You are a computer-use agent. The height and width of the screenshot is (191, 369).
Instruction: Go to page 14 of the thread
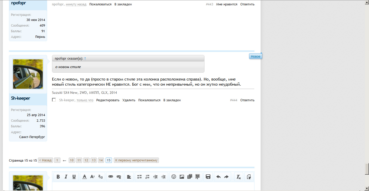point(101,160)
